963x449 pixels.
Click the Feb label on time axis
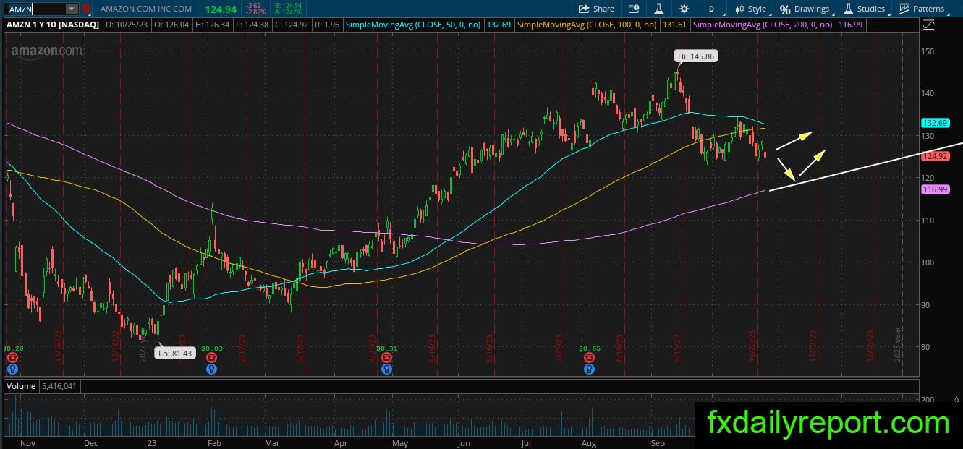213,442
